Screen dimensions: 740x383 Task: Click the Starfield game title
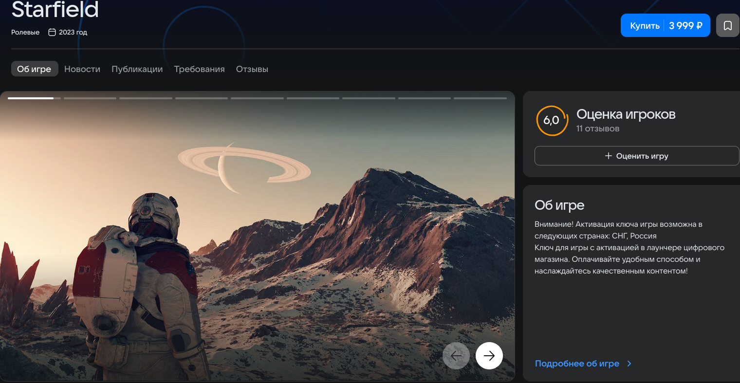pyautogui.click(x=55, y=9)
